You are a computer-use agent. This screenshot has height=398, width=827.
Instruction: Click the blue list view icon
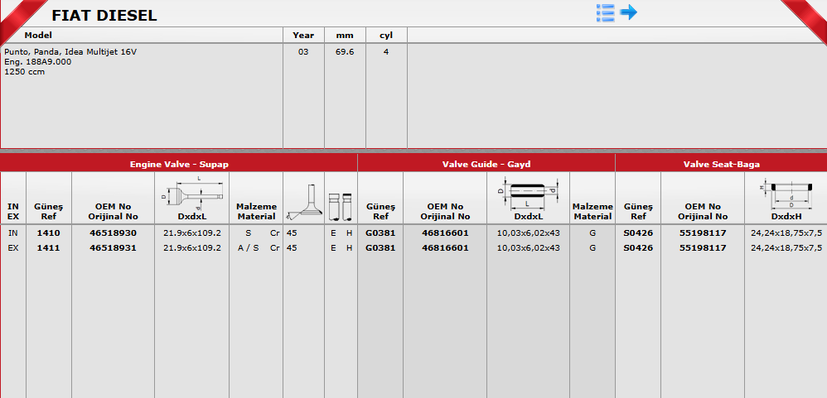point(605,12)
